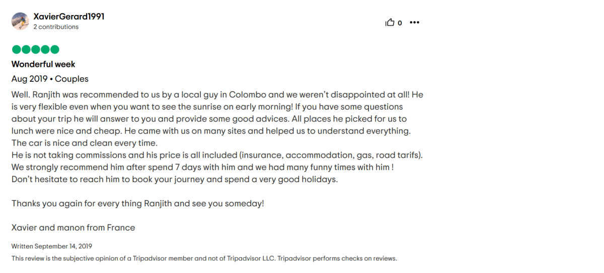Click the "Aug 2019 • Couples" trip info

tap(50, 79)
